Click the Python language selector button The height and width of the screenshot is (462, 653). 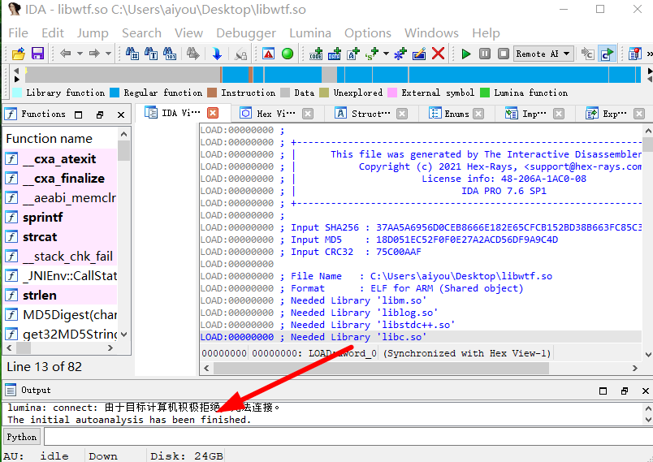click(x=22, y=437)
